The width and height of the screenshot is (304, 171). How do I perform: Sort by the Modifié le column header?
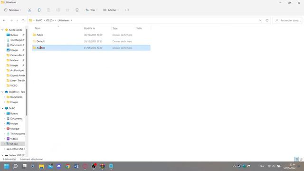(89, 28)
